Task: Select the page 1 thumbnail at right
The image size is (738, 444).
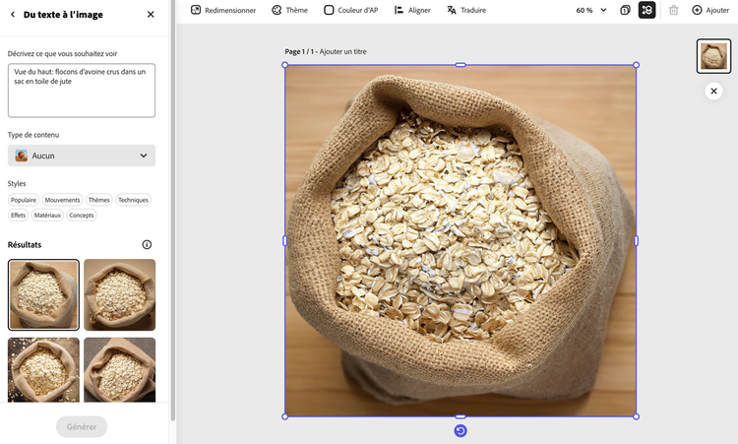Action: coord(713,56)
